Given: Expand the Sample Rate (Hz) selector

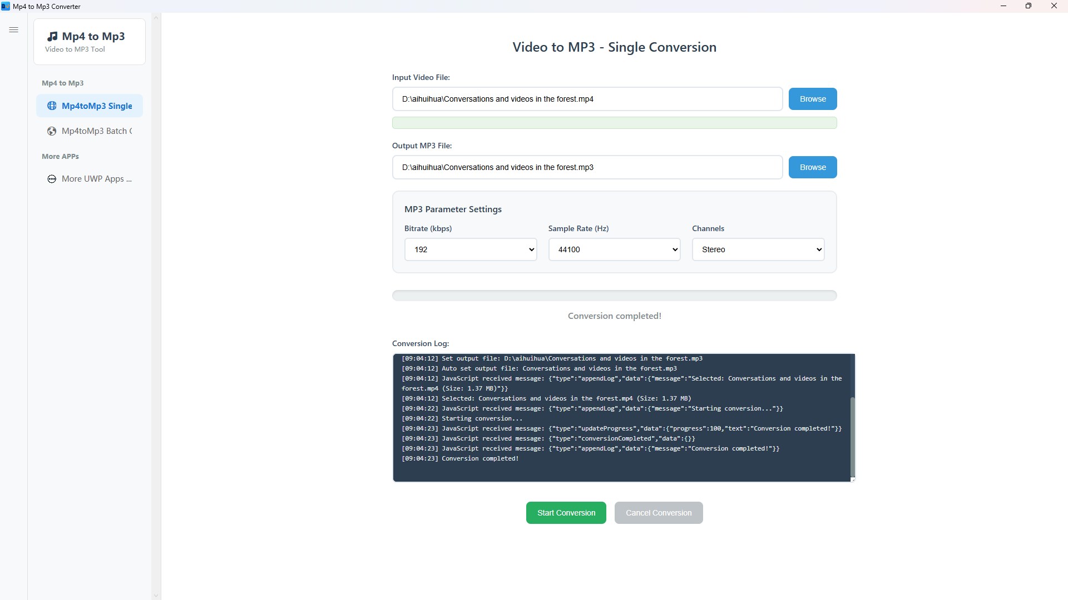Looking at the screenshot, I should tap(614, 249).
